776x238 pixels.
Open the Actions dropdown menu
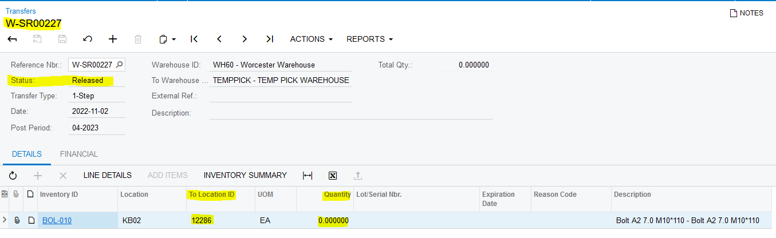point(311,39)
